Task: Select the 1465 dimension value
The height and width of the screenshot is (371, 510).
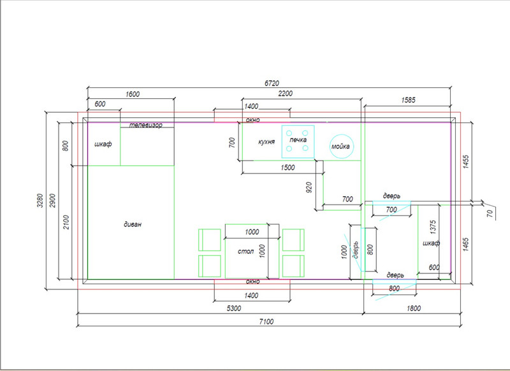Action: click(x=466, y=244)
